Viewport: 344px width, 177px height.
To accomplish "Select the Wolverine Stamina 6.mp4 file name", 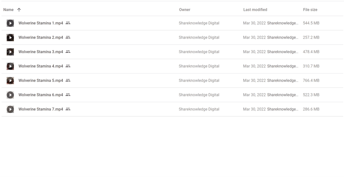I will (41, 95).
